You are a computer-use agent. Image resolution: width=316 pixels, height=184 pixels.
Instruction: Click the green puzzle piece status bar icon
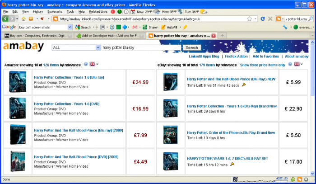coord(293,179)
